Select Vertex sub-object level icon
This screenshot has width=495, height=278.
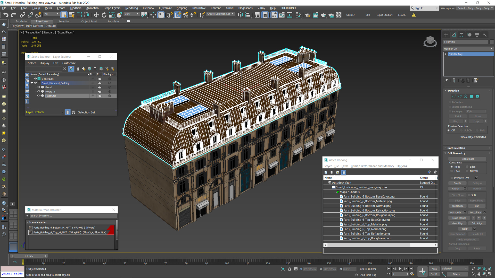pos(454,96)
